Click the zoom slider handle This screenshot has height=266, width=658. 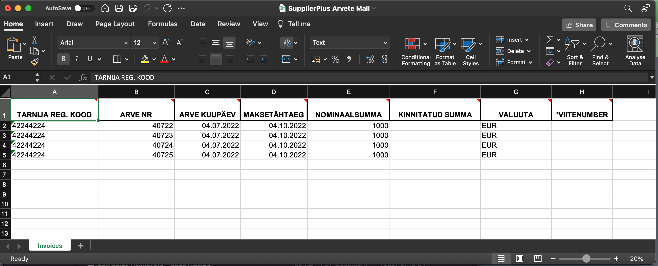click(x=586, y=259)
